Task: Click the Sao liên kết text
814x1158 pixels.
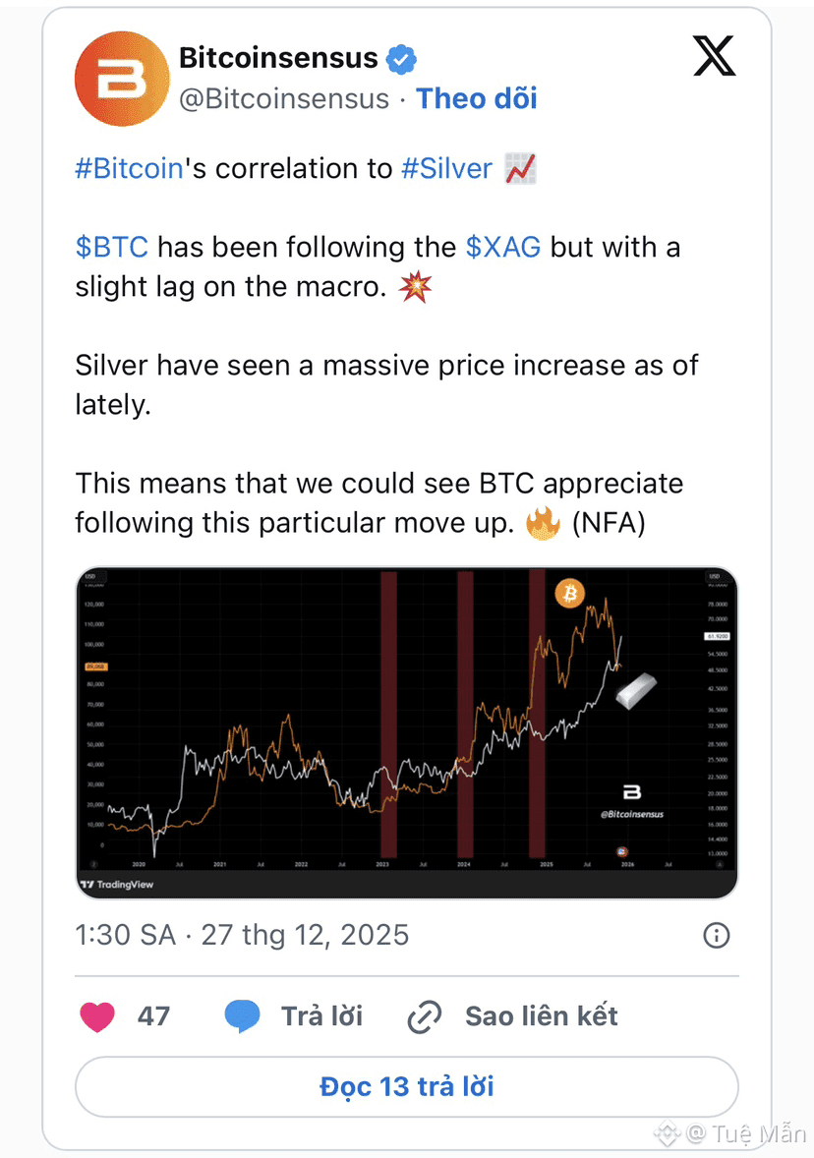Action: pyautogui.click(x=542, y=1016)
